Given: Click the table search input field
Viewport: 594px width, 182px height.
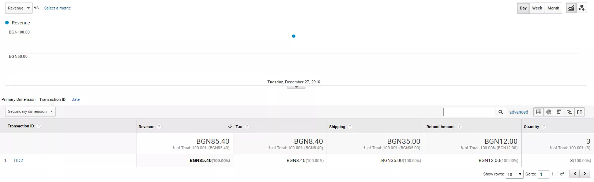Looking at the screenshot, I should pos(470,112).
